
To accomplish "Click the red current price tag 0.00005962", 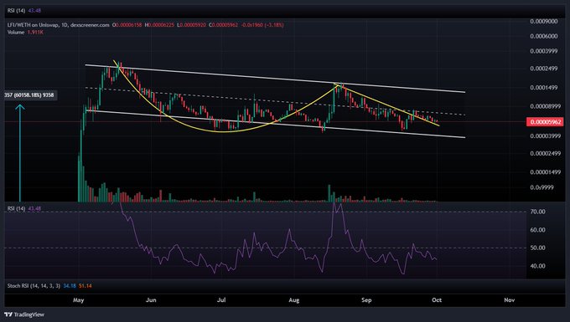I will coord(546,122).
